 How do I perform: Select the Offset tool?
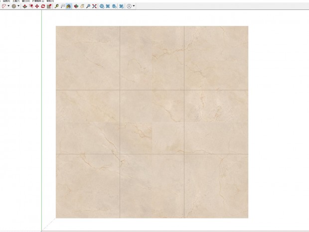(x=31, y=6)
